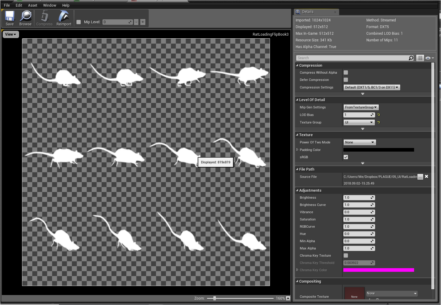Open the Help menu
The image size is (441, 305).
click(66, 5)
